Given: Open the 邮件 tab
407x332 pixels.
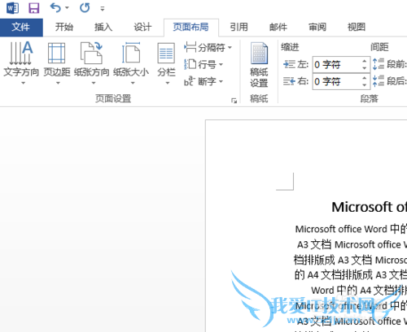Looking at the screenshot, I should click(x=278, y=27).
